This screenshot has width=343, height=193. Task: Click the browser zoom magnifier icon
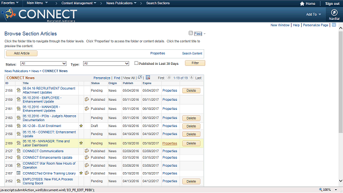point(320,189)
